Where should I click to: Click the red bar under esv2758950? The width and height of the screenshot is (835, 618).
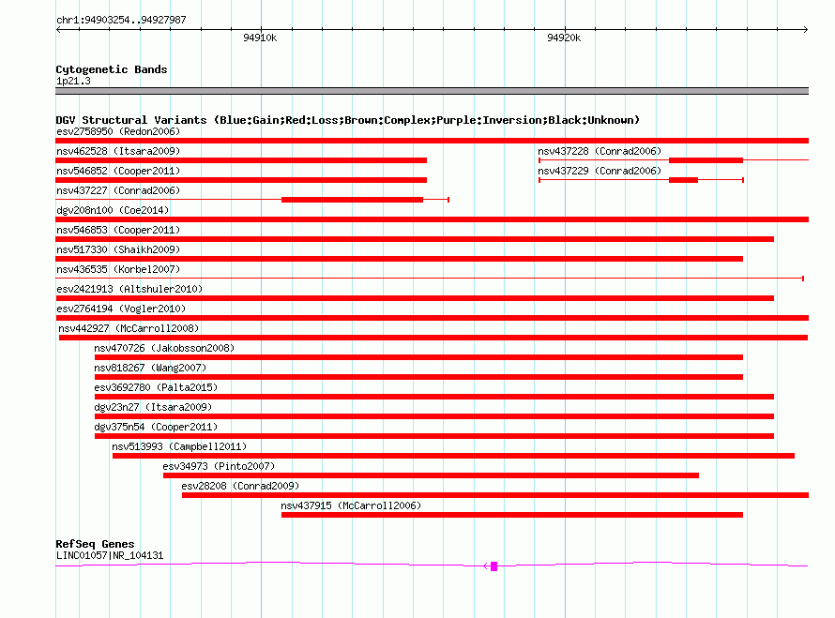432,141
